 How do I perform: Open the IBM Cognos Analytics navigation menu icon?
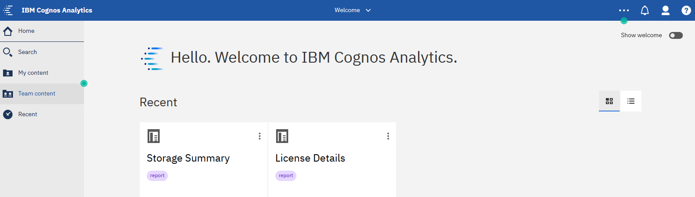(x=8, y=10)
